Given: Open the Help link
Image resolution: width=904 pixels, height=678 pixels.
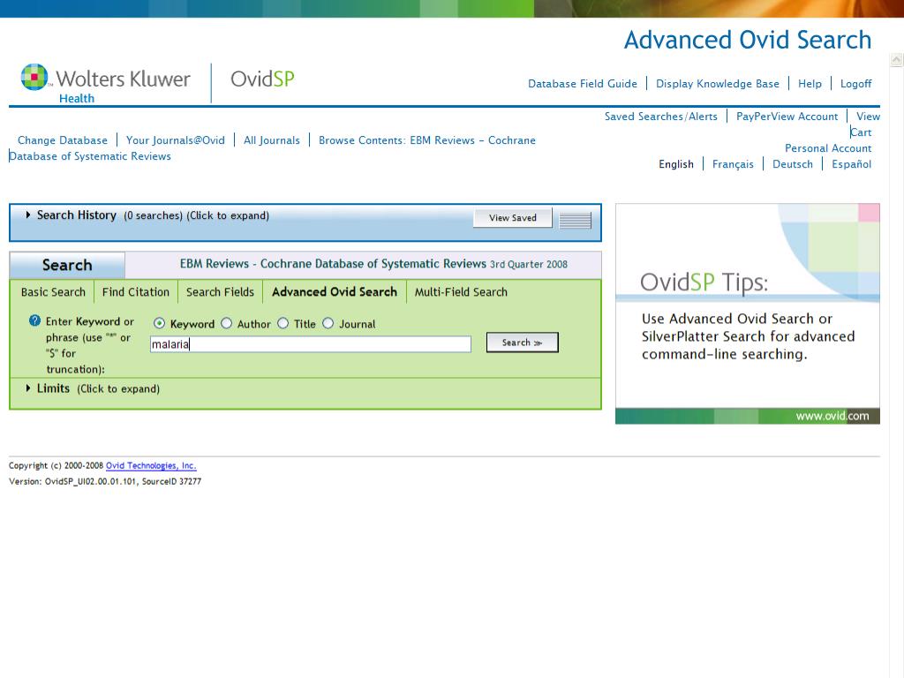Looking at the screenshot, I should pyautogui.click(x=810, y=84).
